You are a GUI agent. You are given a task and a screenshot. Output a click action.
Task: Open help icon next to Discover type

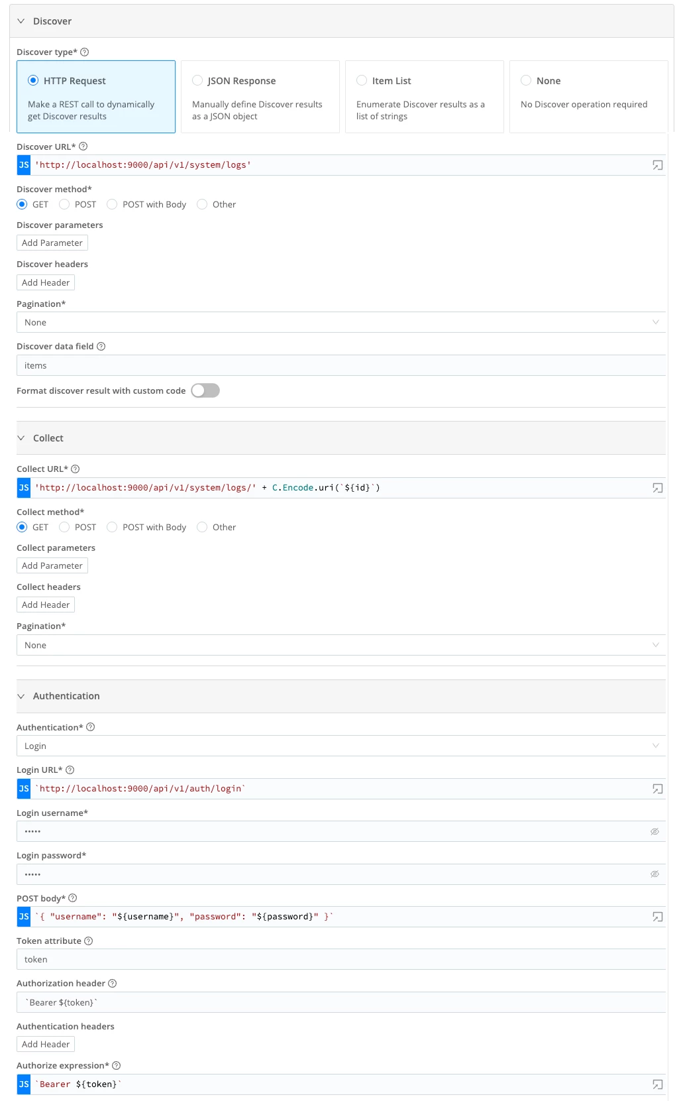coord(84,52)
